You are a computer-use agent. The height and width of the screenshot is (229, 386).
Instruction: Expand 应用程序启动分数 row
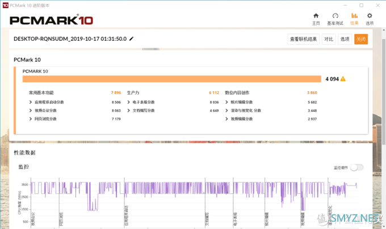coord(31,102)
